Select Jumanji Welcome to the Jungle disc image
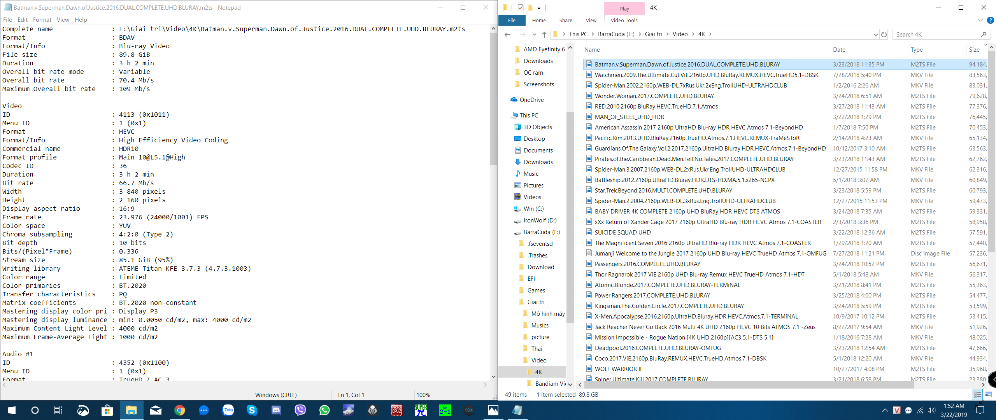996x420 pixels. 710,254
